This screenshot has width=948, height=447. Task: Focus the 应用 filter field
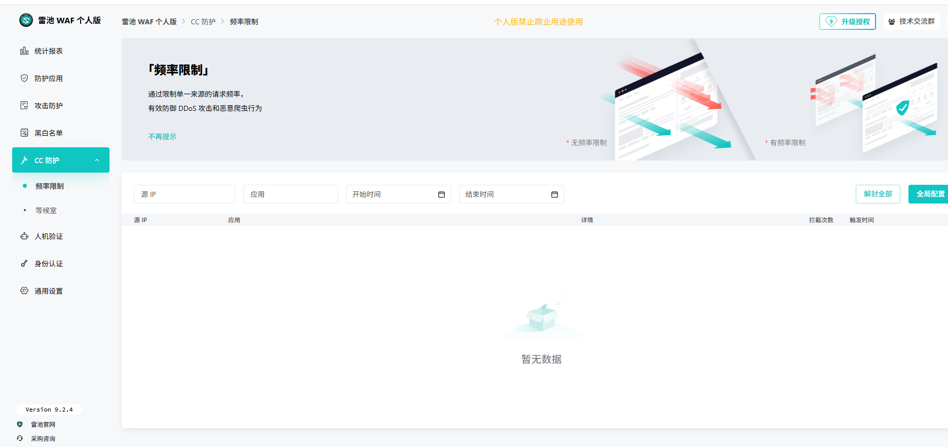pos(290,194)
